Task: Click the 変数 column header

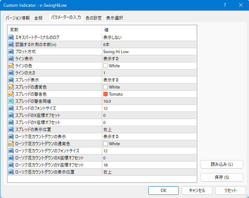Action: pyautogui.click(x=55, y=30)
